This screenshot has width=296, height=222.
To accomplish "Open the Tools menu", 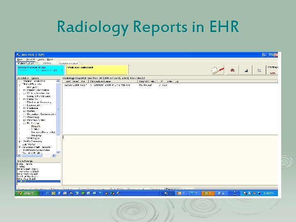I will pos(41,59).
